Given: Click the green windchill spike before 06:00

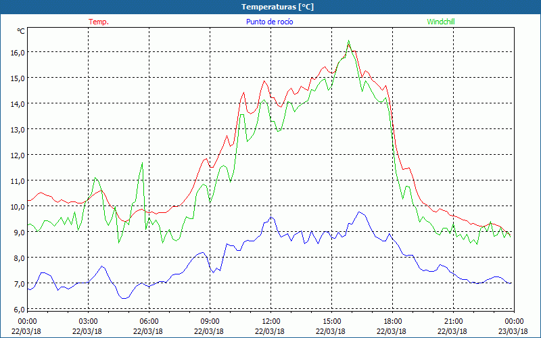Looking at the screenshot, I should (142, 163).
